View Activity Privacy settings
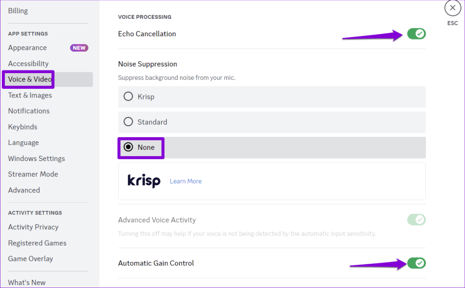Image resolution: width=465 pixels, height=288 pixels. point(33,227)
